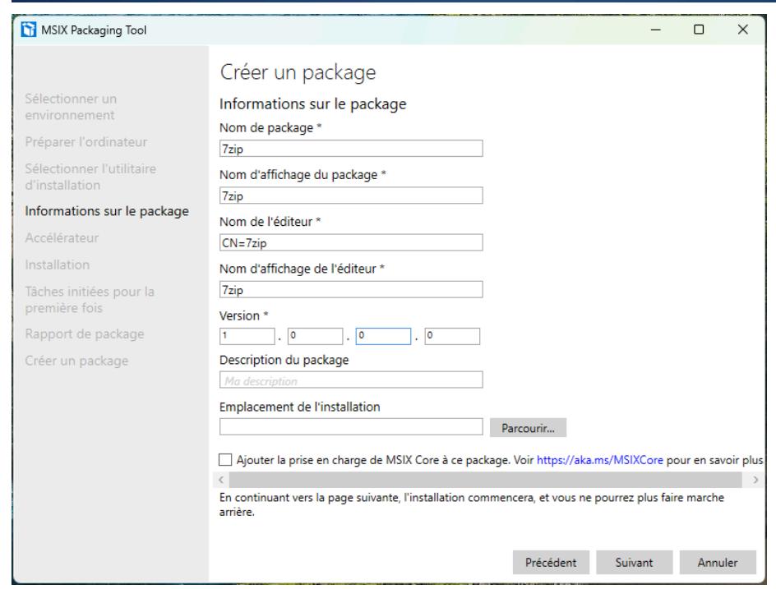Go back with the Précédent button
The width and height of the screenshot is (776, 589).
click(x=551, y=562)
